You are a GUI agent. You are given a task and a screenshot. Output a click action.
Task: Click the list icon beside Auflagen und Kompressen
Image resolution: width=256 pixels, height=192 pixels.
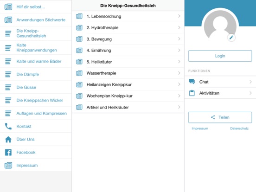pos(8,113)
